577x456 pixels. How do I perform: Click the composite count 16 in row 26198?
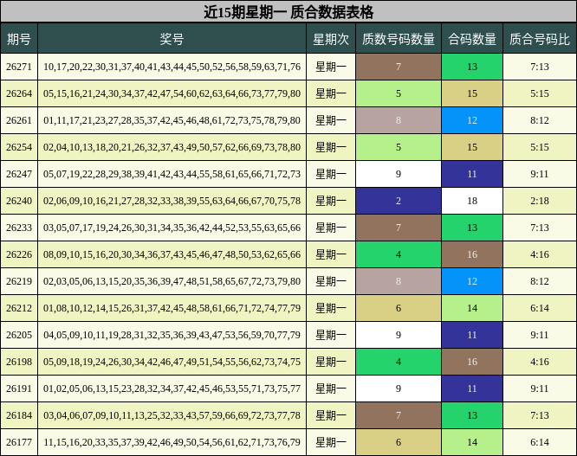click(472, 362)
